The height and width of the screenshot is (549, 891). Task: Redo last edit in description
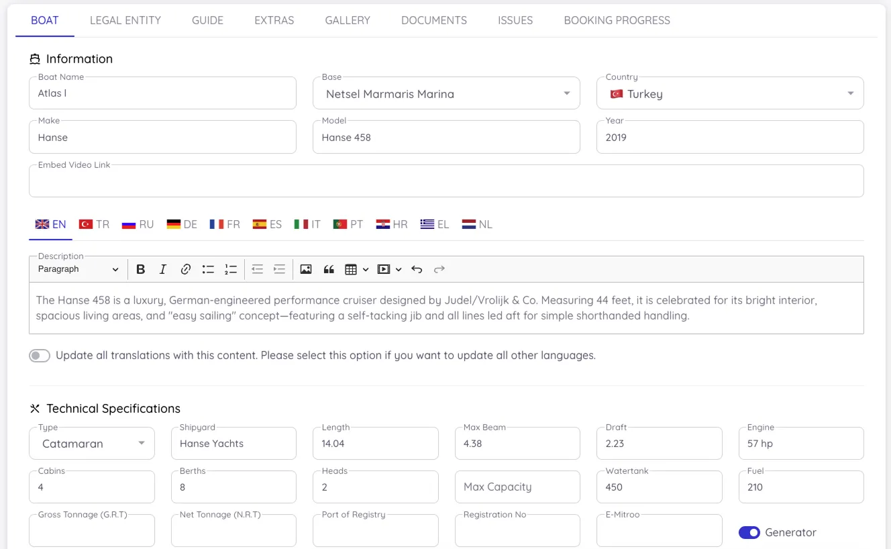(x=439, y=269)
